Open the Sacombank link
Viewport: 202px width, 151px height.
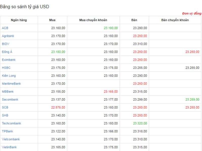pos(10,99)
